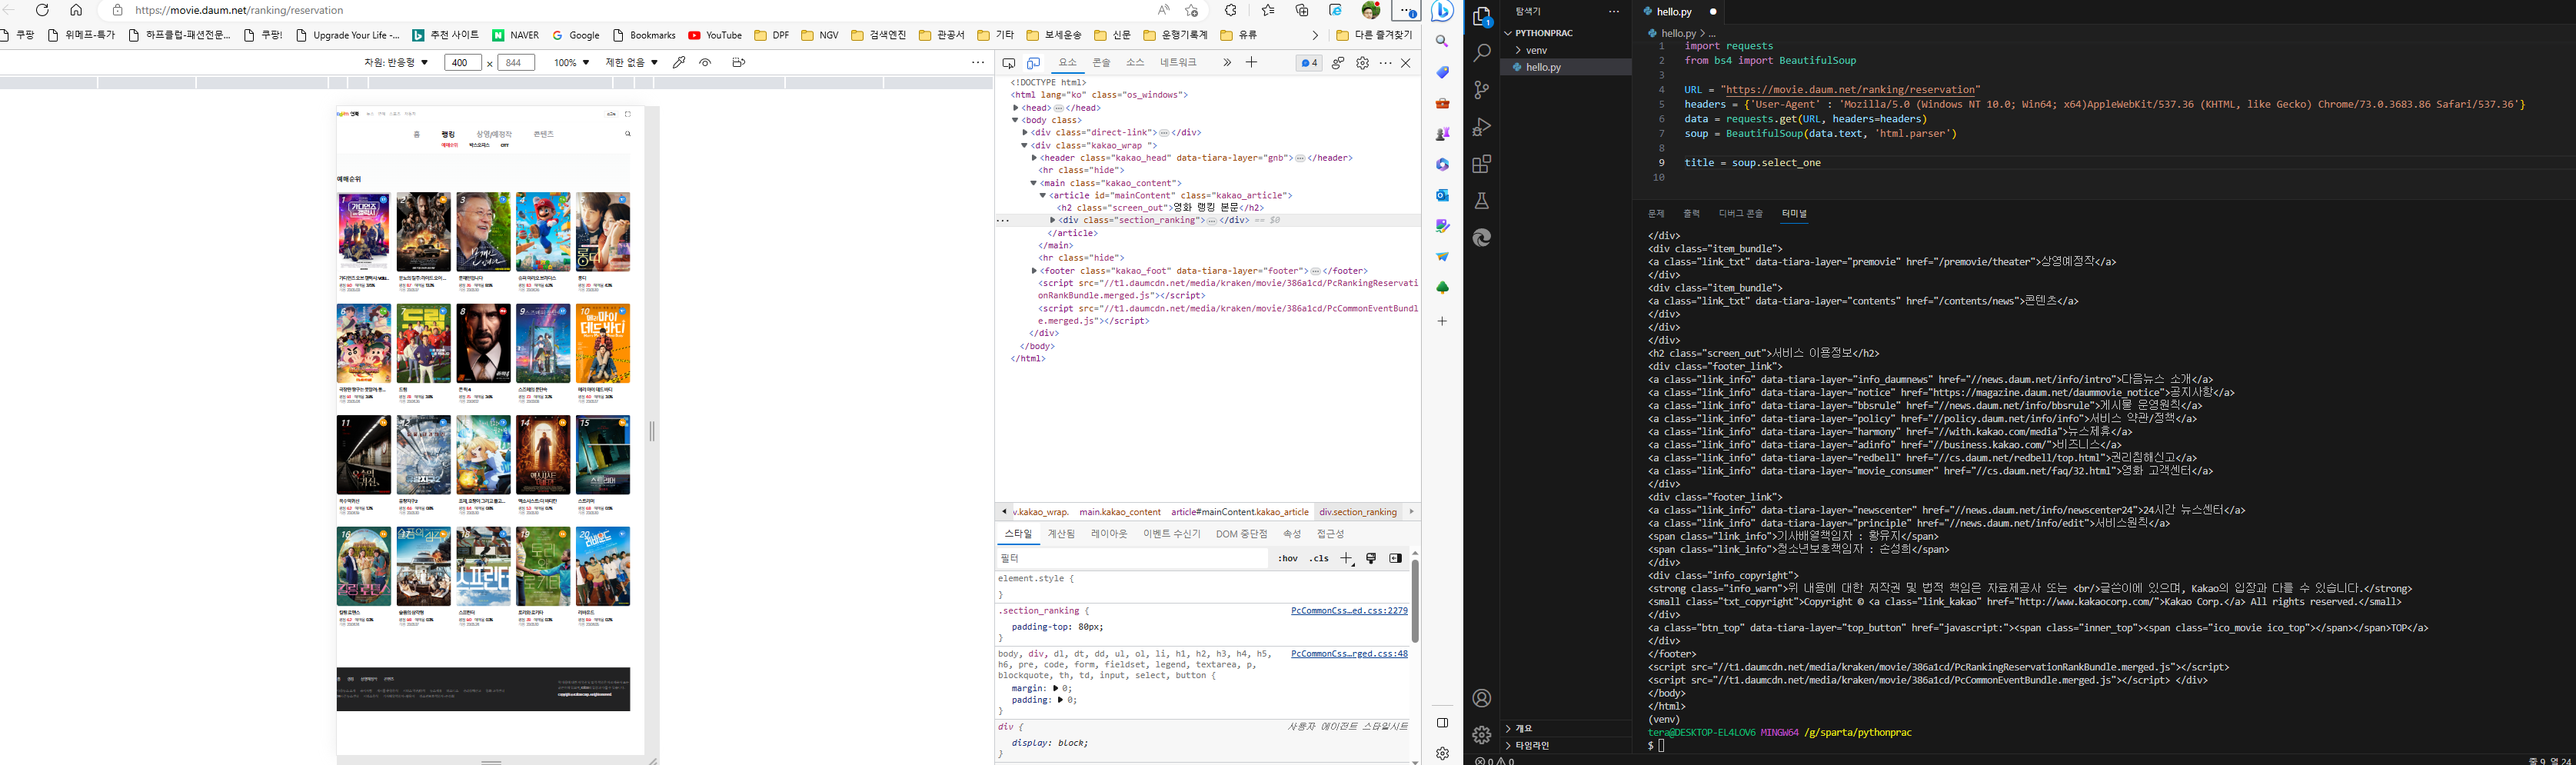Switch to the Network (네트워크) DevTools tab
The image size is (2576, 765).
coord(1178,62)
